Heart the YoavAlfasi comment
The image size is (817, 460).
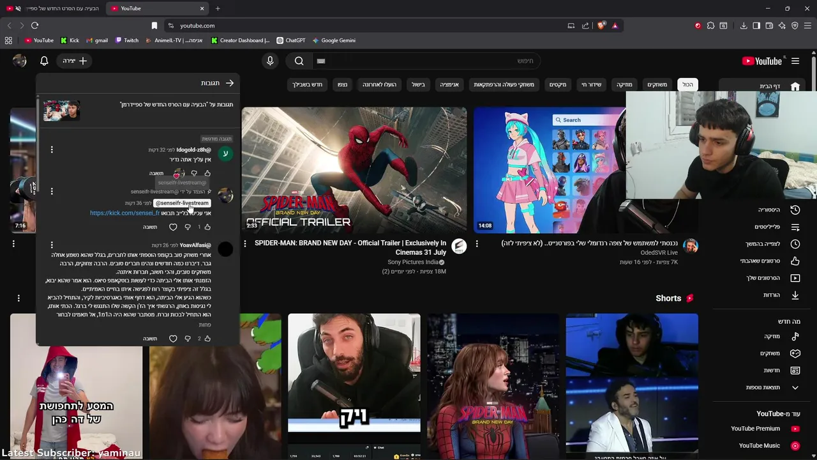[x=173, y=339]
